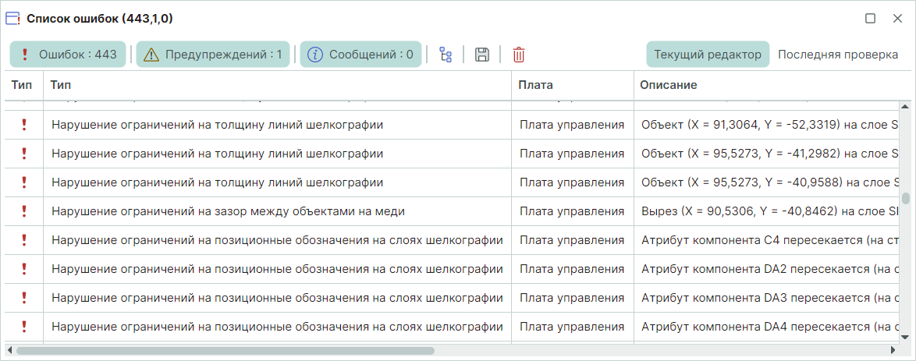Click the red trash delete icon
The height and width of the screenshot is (361, 916).
point(519,55)
